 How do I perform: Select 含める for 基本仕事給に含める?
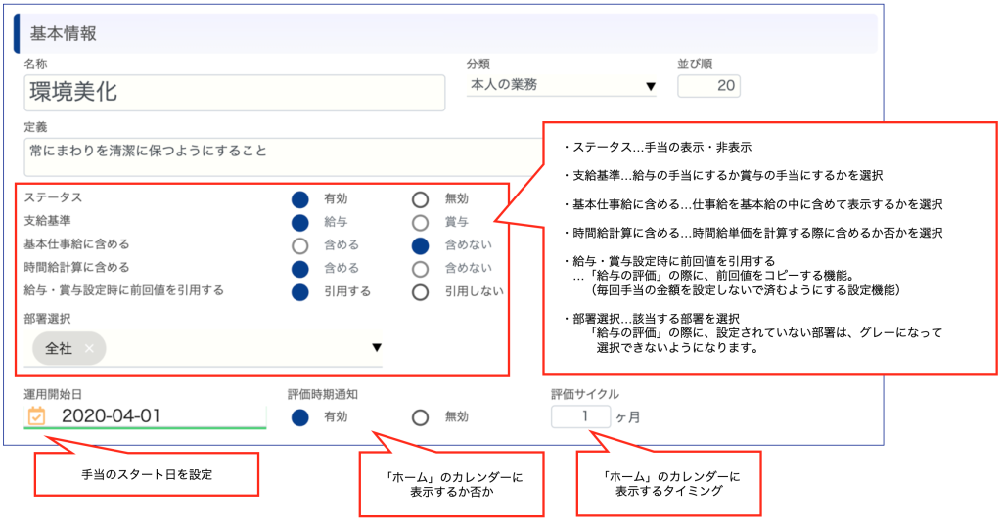point(300,245)
